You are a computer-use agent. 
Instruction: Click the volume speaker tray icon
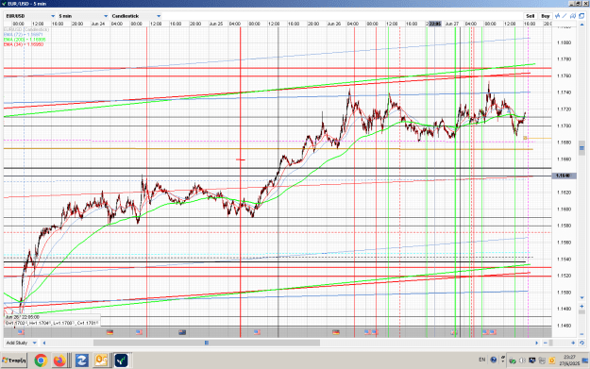coord(522,361)
